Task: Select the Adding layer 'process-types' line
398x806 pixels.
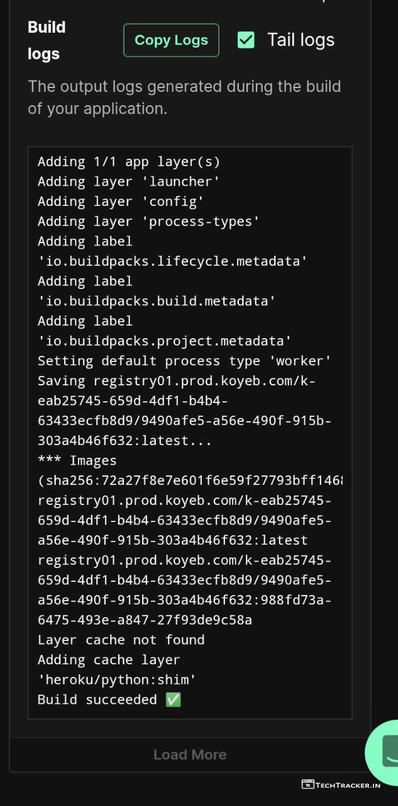Action: coord(148,222)
